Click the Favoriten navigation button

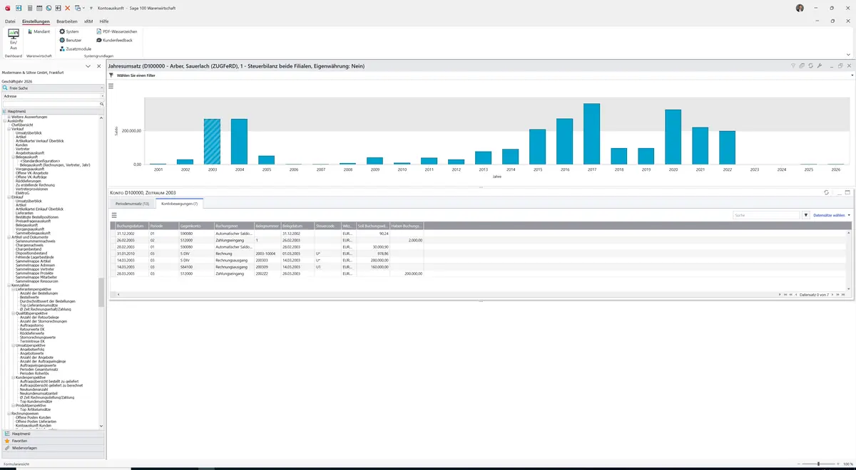(x=53, y=441)
